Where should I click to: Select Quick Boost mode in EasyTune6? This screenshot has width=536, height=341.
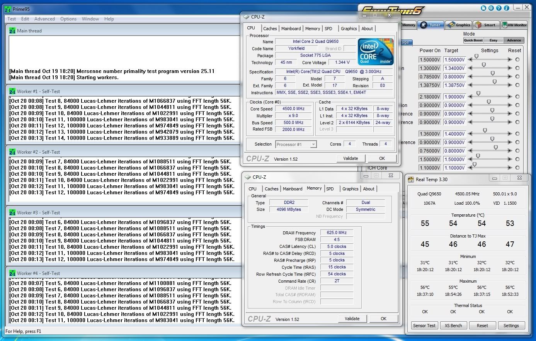coord(473,40)
